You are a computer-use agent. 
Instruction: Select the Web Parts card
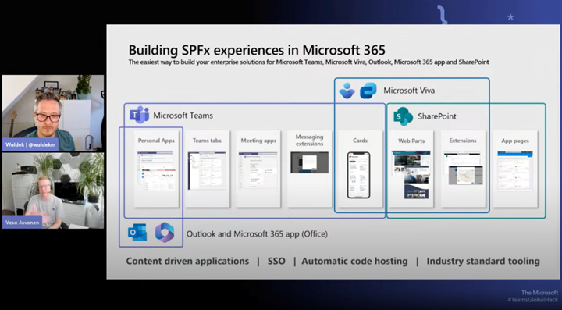pos(411,169)
